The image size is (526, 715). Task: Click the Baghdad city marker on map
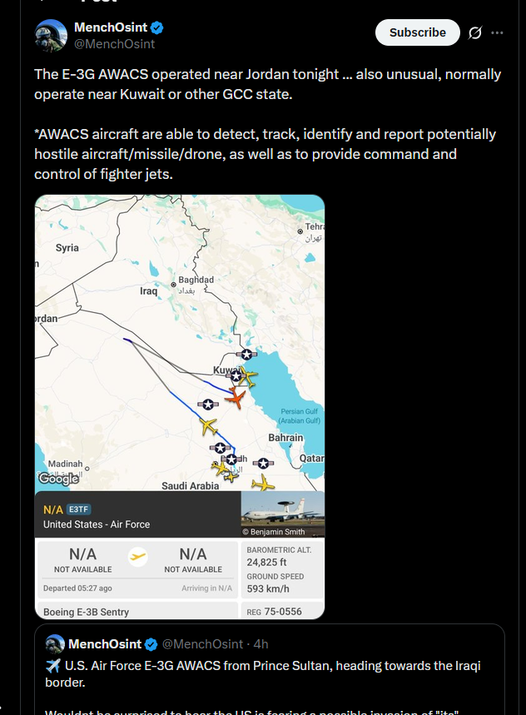coord(173,285)
